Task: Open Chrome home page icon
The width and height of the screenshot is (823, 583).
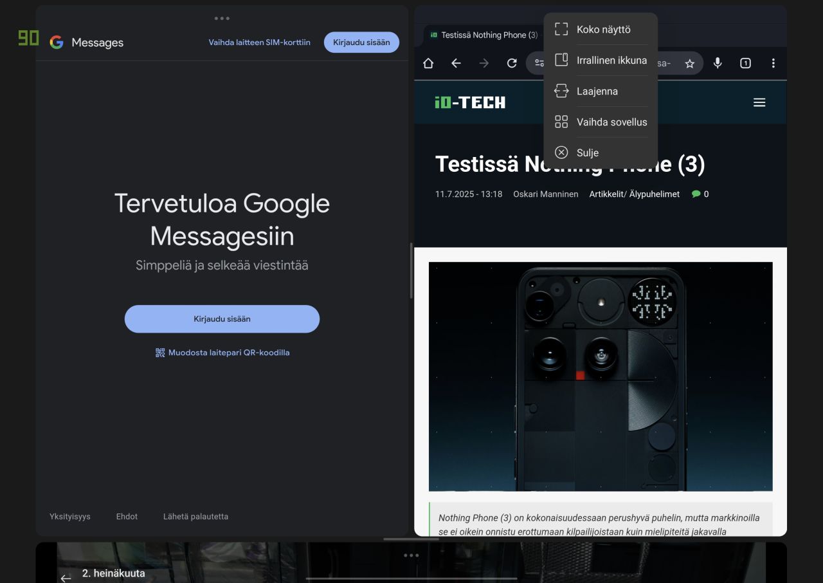Action: (428, 63)
